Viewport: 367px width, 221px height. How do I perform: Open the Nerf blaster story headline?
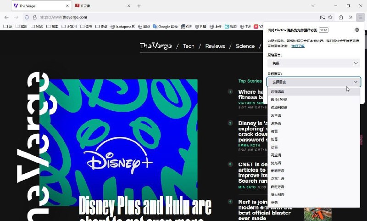265,210
